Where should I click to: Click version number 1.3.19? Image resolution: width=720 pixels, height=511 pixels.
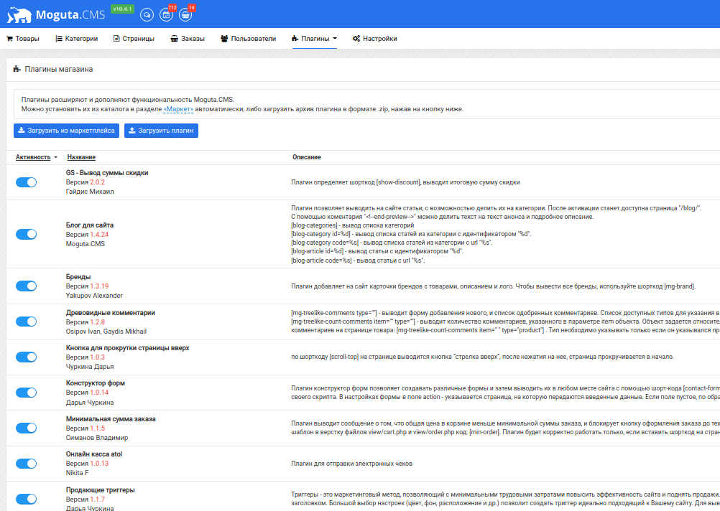point(99,286)
